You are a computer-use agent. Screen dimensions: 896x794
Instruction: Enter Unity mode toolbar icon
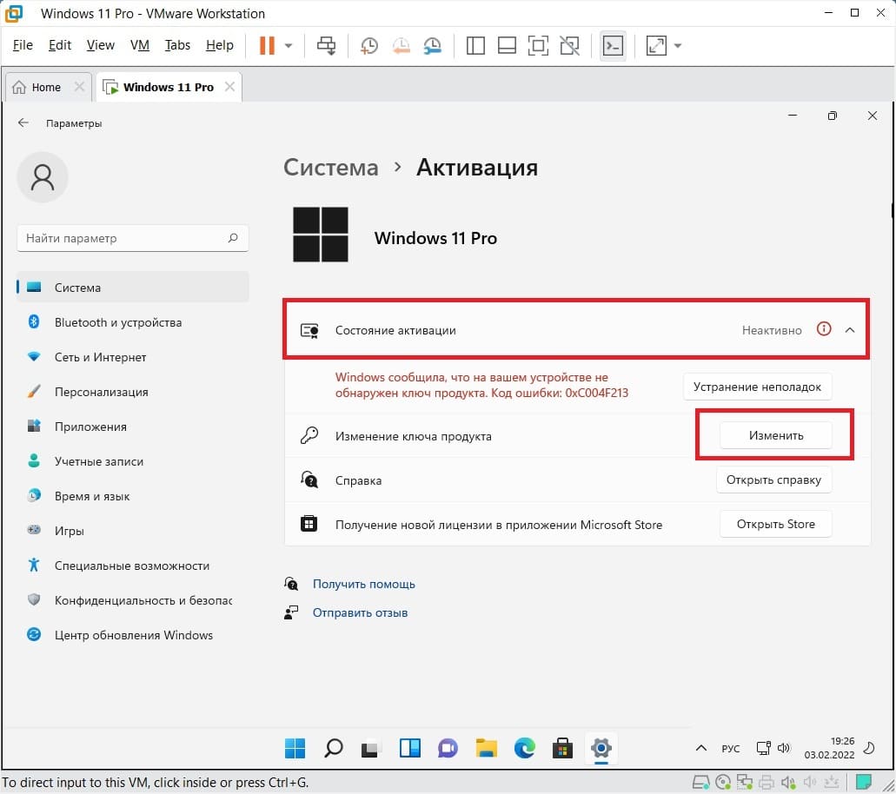570,45
